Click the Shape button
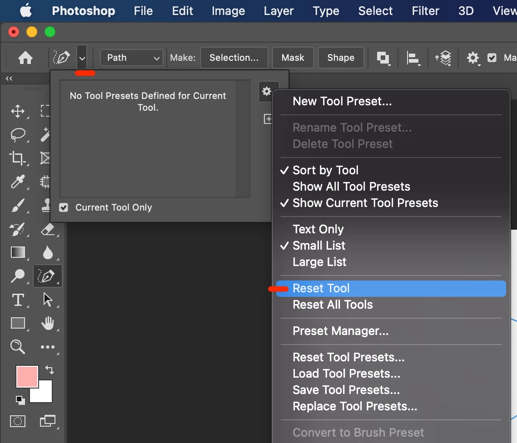 click(x=341, y=58)
